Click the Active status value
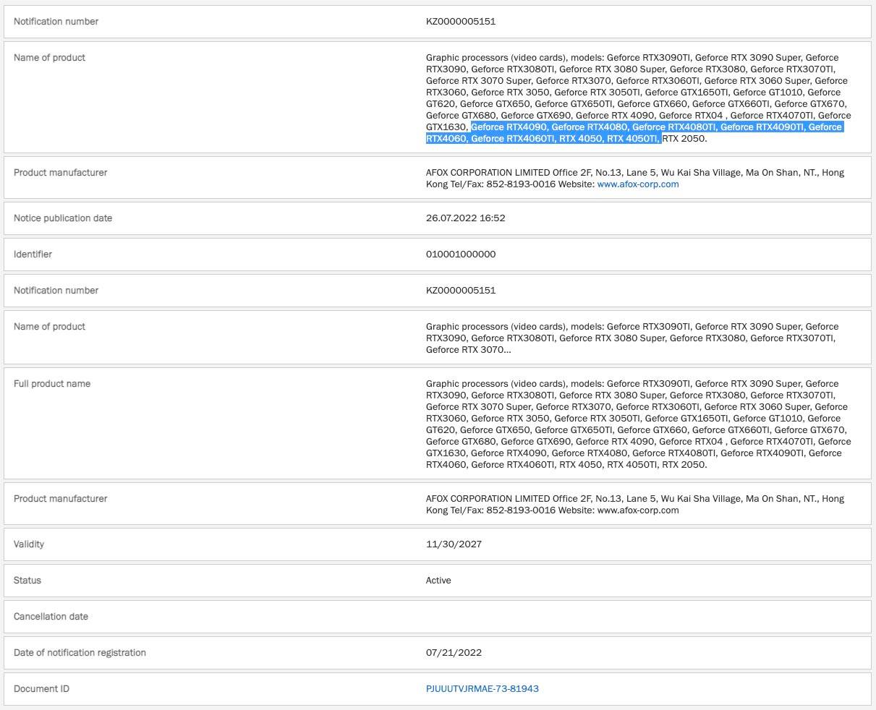Viewport: 876px width, 710px height. (438, 581)
